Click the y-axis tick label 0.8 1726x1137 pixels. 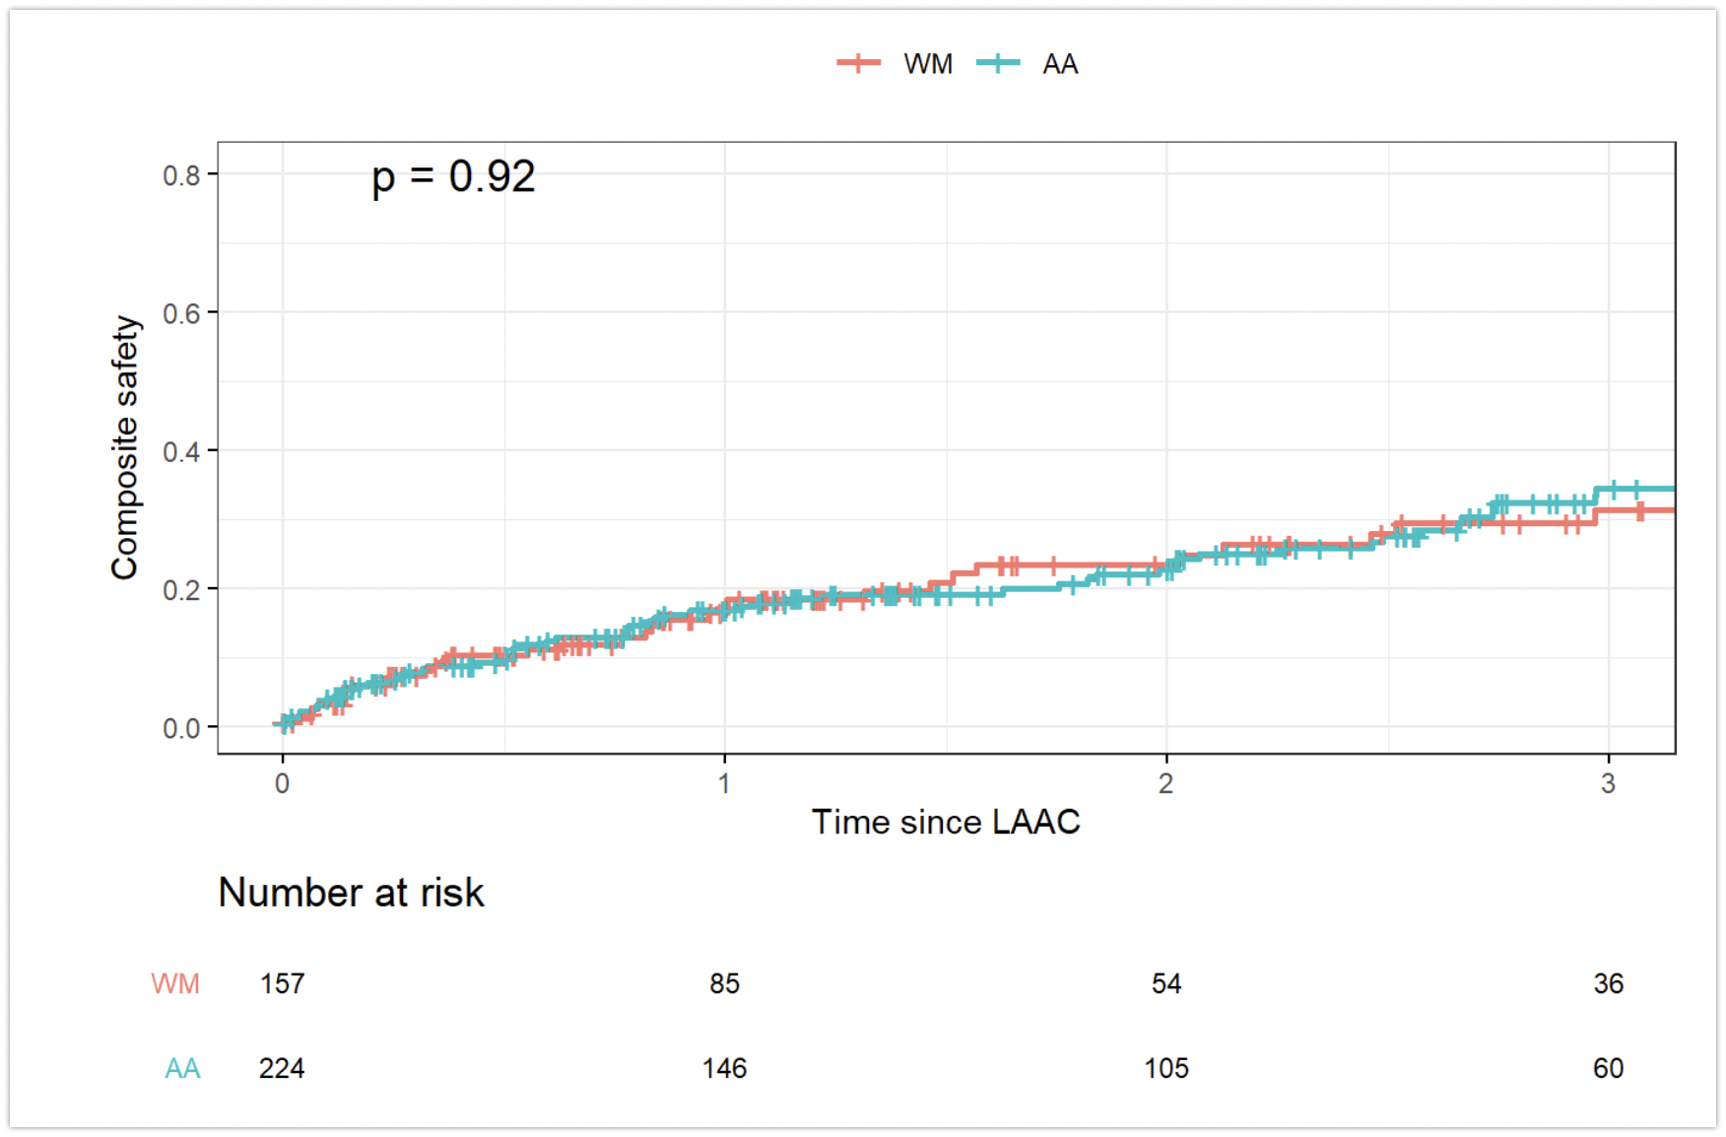pyautogui.click(x=181, y=175)
